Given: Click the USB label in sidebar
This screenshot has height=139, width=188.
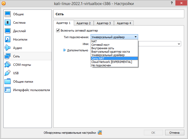Looking at the screenshot, I should pyautogui.click(x=16, y=73).
